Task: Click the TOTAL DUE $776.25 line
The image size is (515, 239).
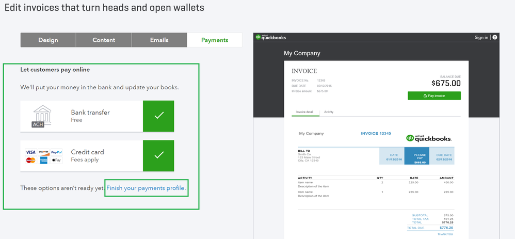Action: coord(430,228)
